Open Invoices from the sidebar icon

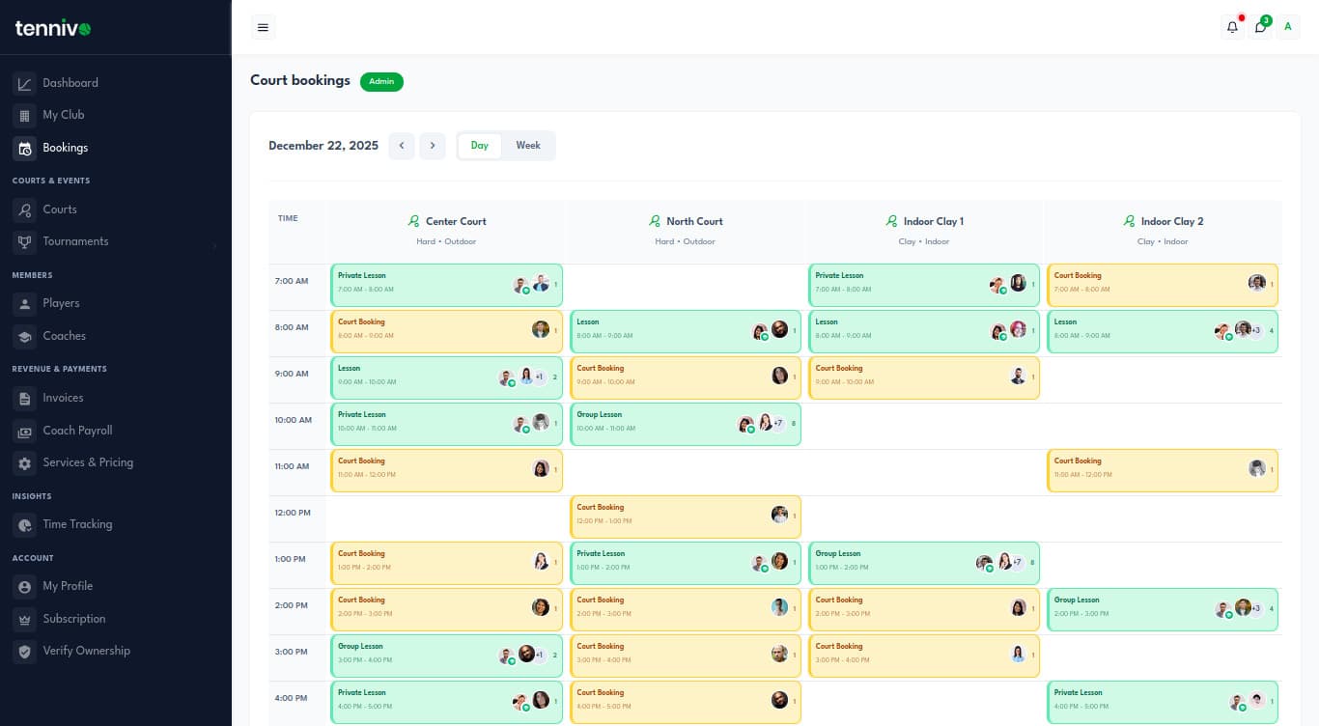point(25,398)
